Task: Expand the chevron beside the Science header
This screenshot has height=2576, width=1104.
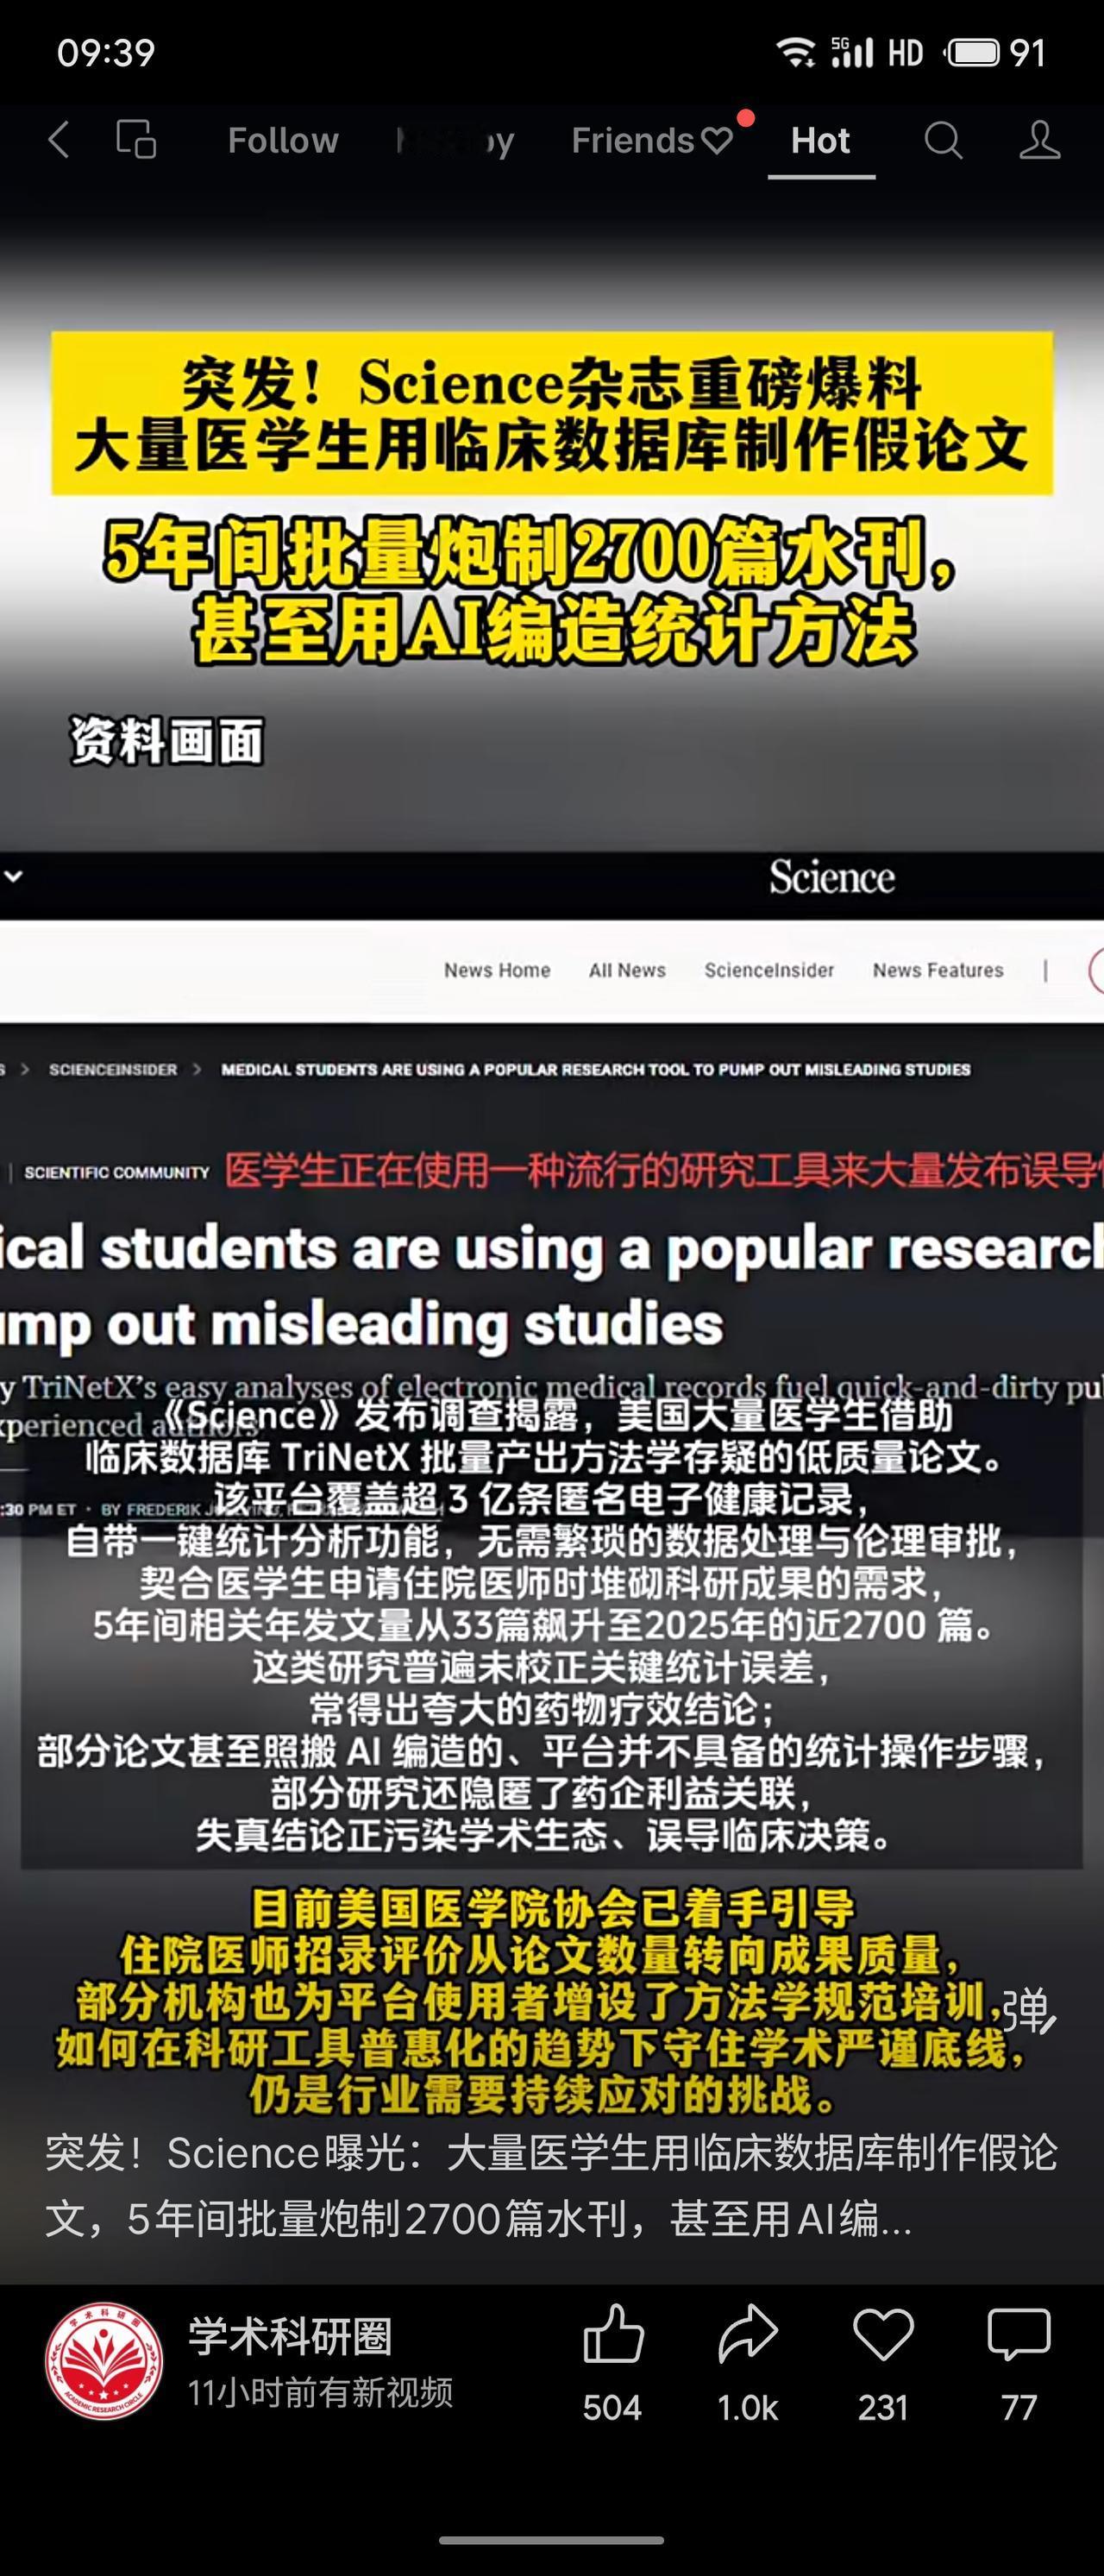Action: (13, 876)
